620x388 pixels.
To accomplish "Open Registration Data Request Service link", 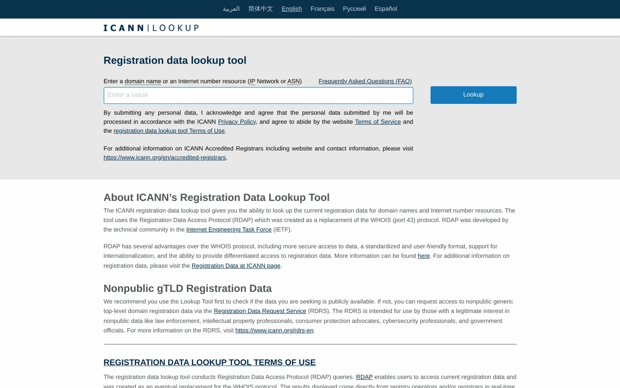I will [260, 311].
